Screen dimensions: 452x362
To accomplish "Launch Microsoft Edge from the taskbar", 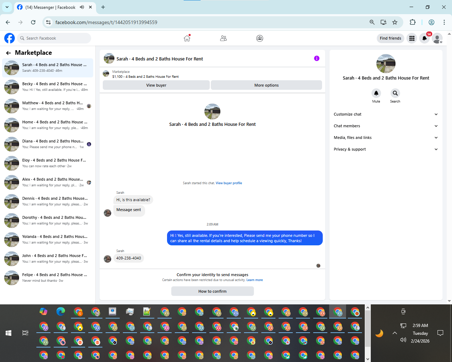I will (61, 311).
